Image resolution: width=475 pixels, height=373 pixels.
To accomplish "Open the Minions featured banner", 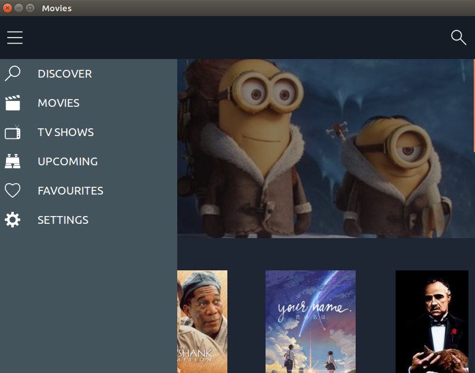I will point(326,149).
